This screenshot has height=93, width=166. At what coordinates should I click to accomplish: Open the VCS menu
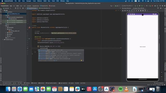pos(58,1)
